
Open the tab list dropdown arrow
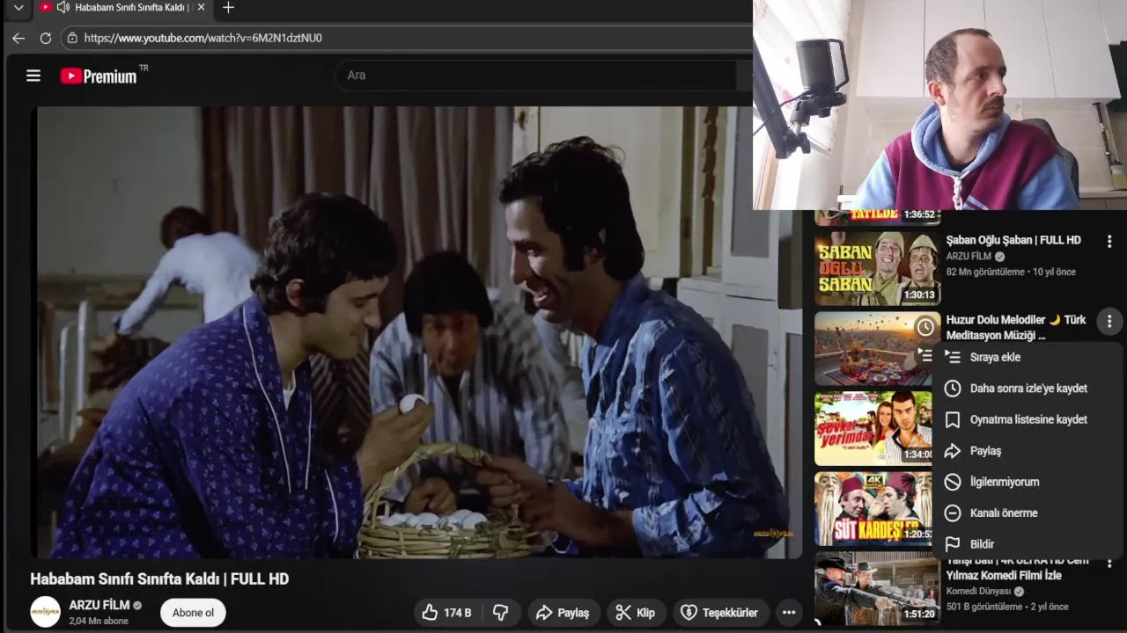18,8
